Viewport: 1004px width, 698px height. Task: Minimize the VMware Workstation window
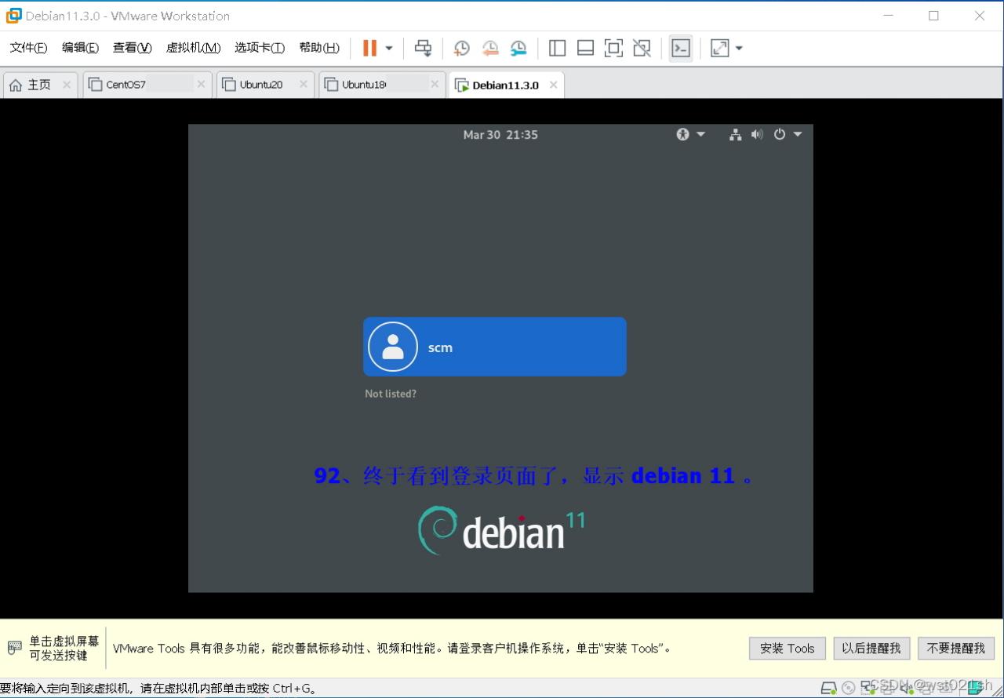coord(888,16)
